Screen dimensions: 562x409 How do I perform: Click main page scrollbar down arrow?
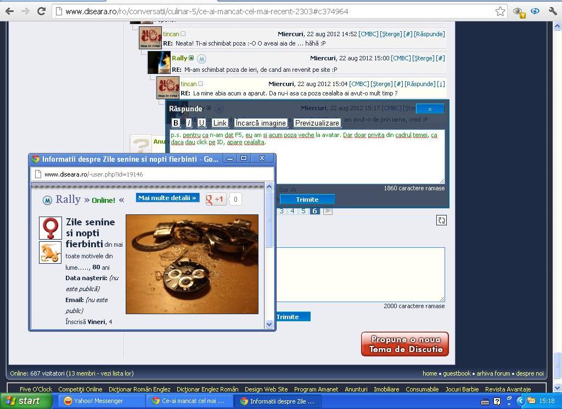tap(557, 388)
